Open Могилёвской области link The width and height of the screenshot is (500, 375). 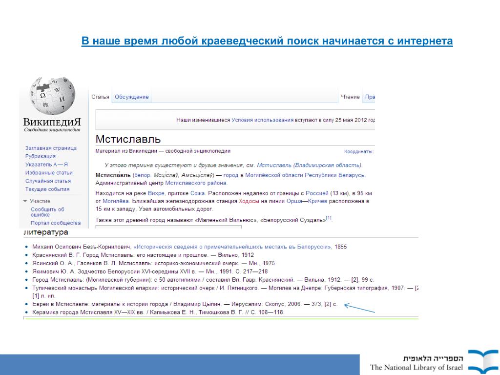[274, 175]
